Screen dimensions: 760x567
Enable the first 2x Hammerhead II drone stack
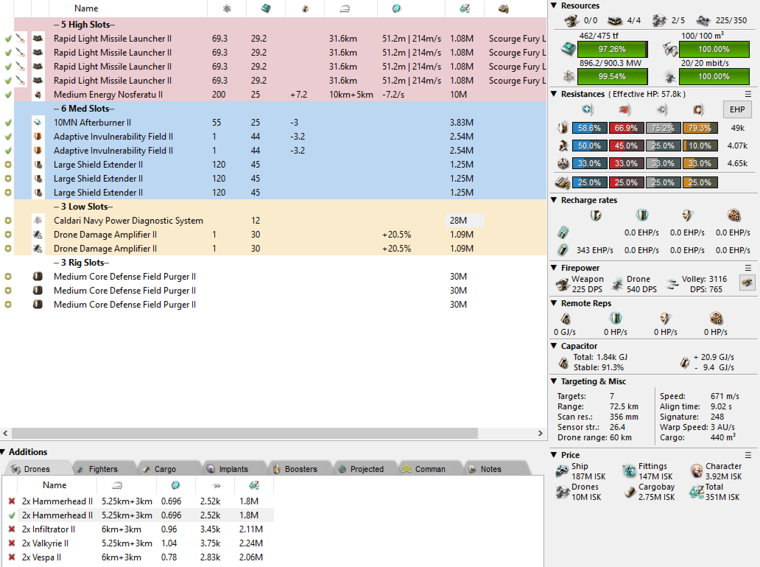click(x=12, y=501)
